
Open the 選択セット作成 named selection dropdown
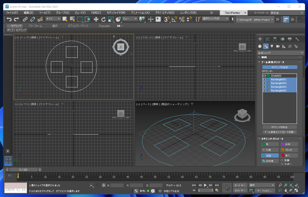tap(215, 19)
